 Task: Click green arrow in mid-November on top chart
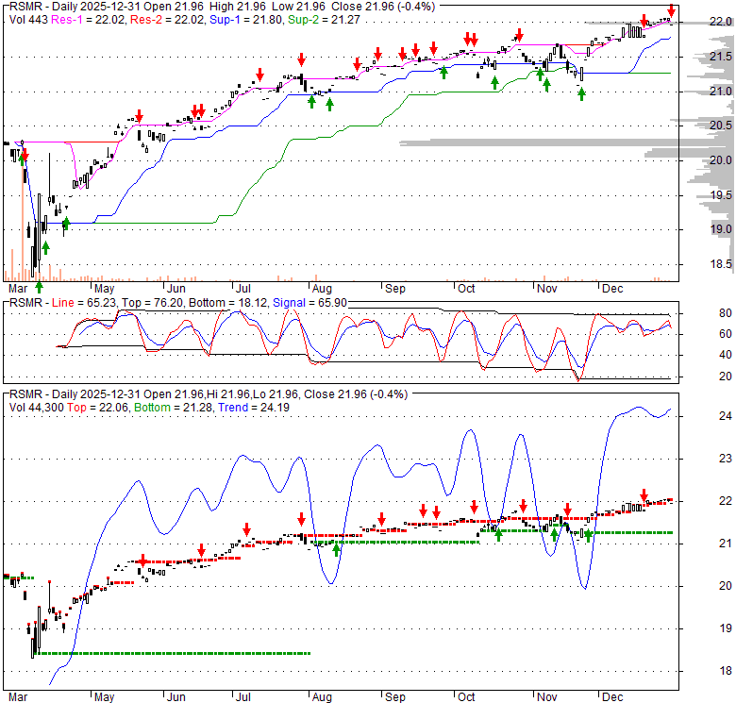pos(581,93)
